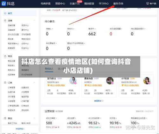The height and width of the screenshot is (134, 159).
Task: Open 权益中心 in sidebar
Action: [25, 48]
